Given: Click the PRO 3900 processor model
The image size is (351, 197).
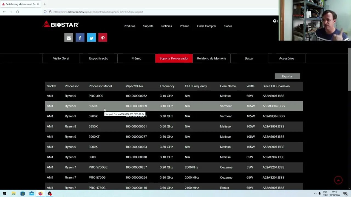Looking at the screenshot, I should pyautogui.click(x=96, y=96).
